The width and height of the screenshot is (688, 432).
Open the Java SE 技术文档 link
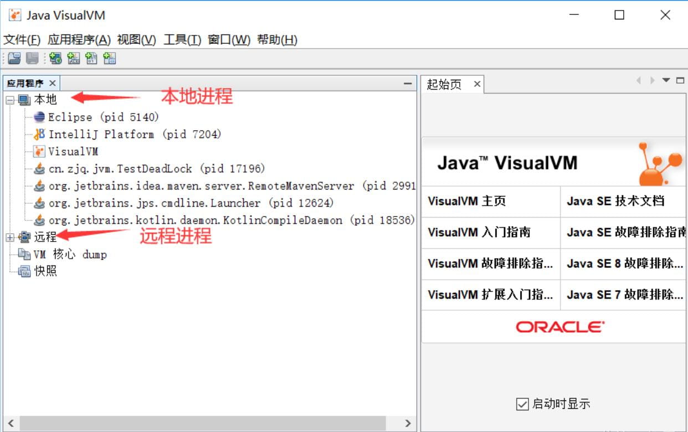coord(615,201)
